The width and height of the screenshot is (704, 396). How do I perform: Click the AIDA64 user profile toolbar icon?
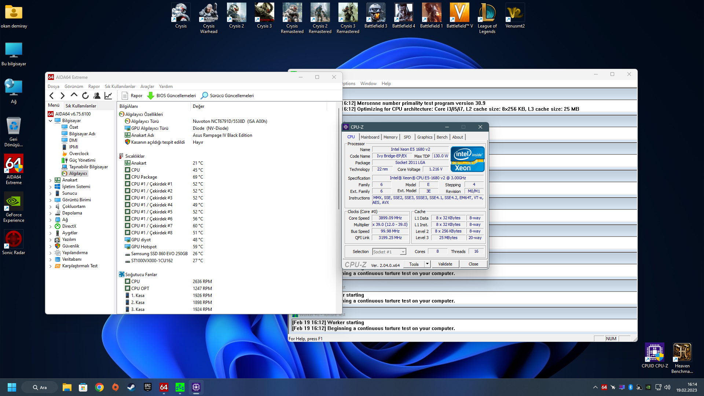coord(97,96)
